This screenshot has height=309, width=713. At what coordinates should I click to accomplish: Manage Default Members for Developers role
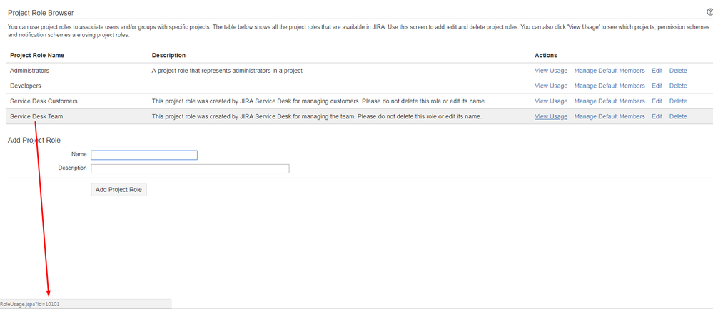[x=610, y=86]
